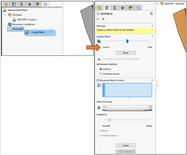Click yellow message text about surface mesh
The height and width of the screenshot is (155, 187).
pos(116,30)
